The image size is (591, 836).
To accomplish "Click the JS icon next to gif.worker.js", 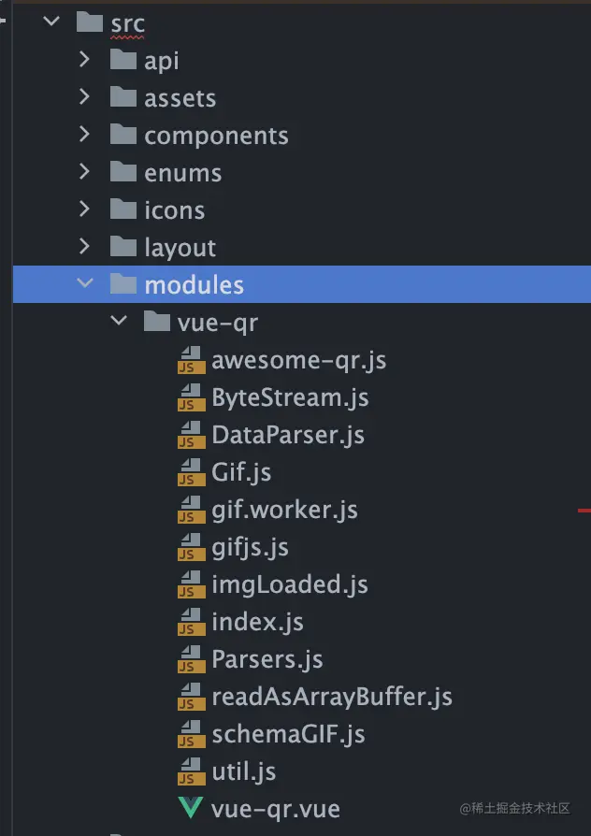I will (191, 511).
